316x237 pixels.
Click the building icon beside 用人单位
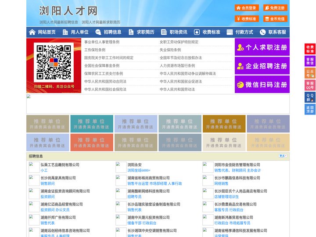tap(65, 32)
